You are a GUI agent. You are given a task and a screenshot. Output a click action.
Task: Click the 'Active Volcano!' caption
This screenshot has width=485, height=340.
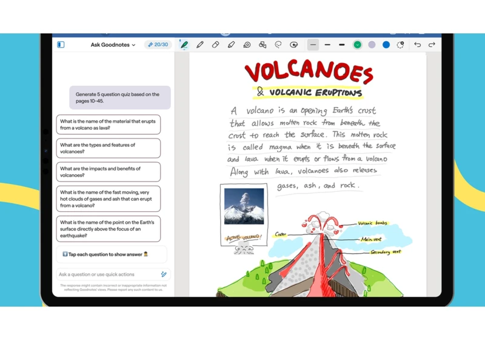pos(244,238)
